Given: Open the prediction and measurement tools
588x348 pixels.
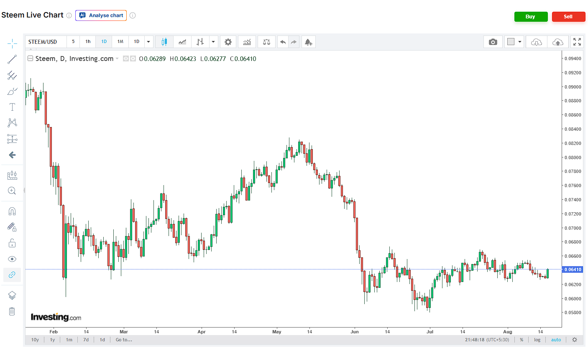Looking at the screenshot, I should (12, 139).
